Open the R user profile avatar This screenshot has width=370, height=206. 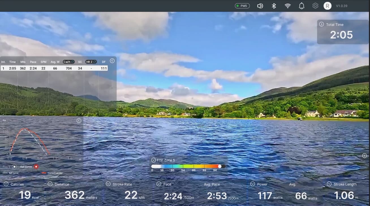[327, 6]
